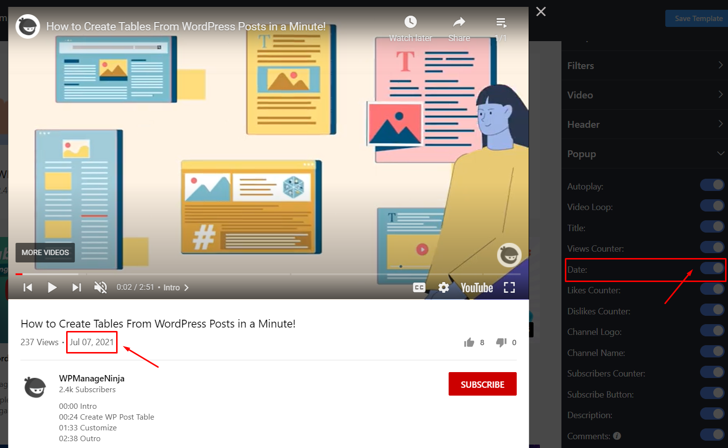Collapse the Popup section
Viewport: 728px width, 448px height.
(x=645, y=154)
